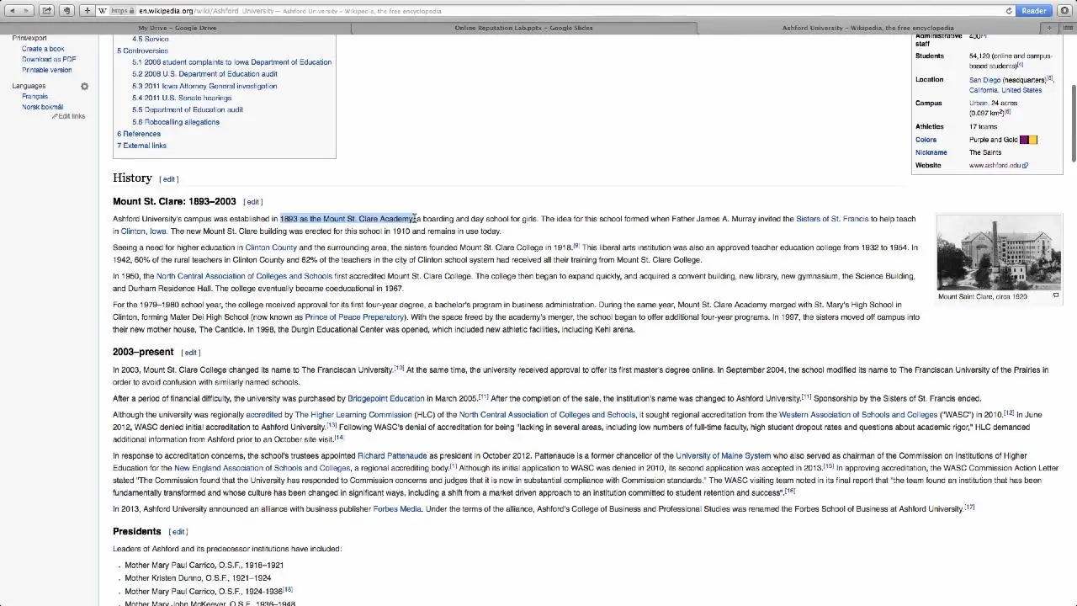Click Nickname label link in infobox
This screenshot has width=1077, height=606.
point(931,152)
